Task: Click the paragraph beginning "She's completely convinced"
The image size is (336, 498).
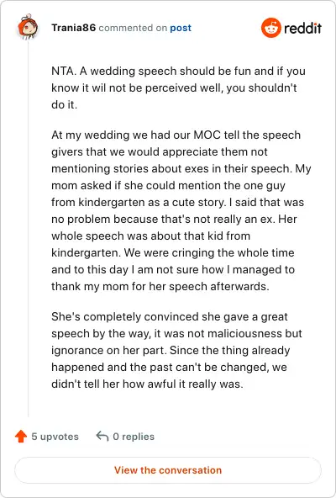Action: [x=176, y=350]
